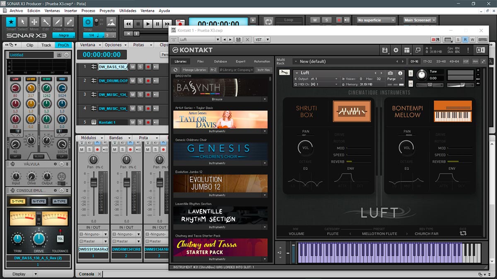Open the Kontakt workspace layout icon

click(407, 50)
